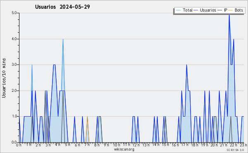Image resolution: width=248 pixels, height=153 pixels.
Task: Click the '21 h' x-axis label
Action: (224, 145)
